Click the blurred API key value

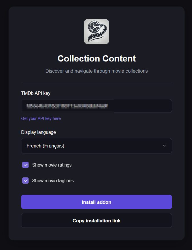pos(67,106)
